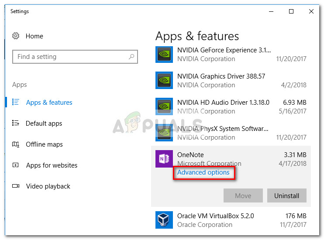The height and width of the screenshot is (240, 324).
Task: Open the Video playback section
Action: pyautogui.click(x=48, y=186)
